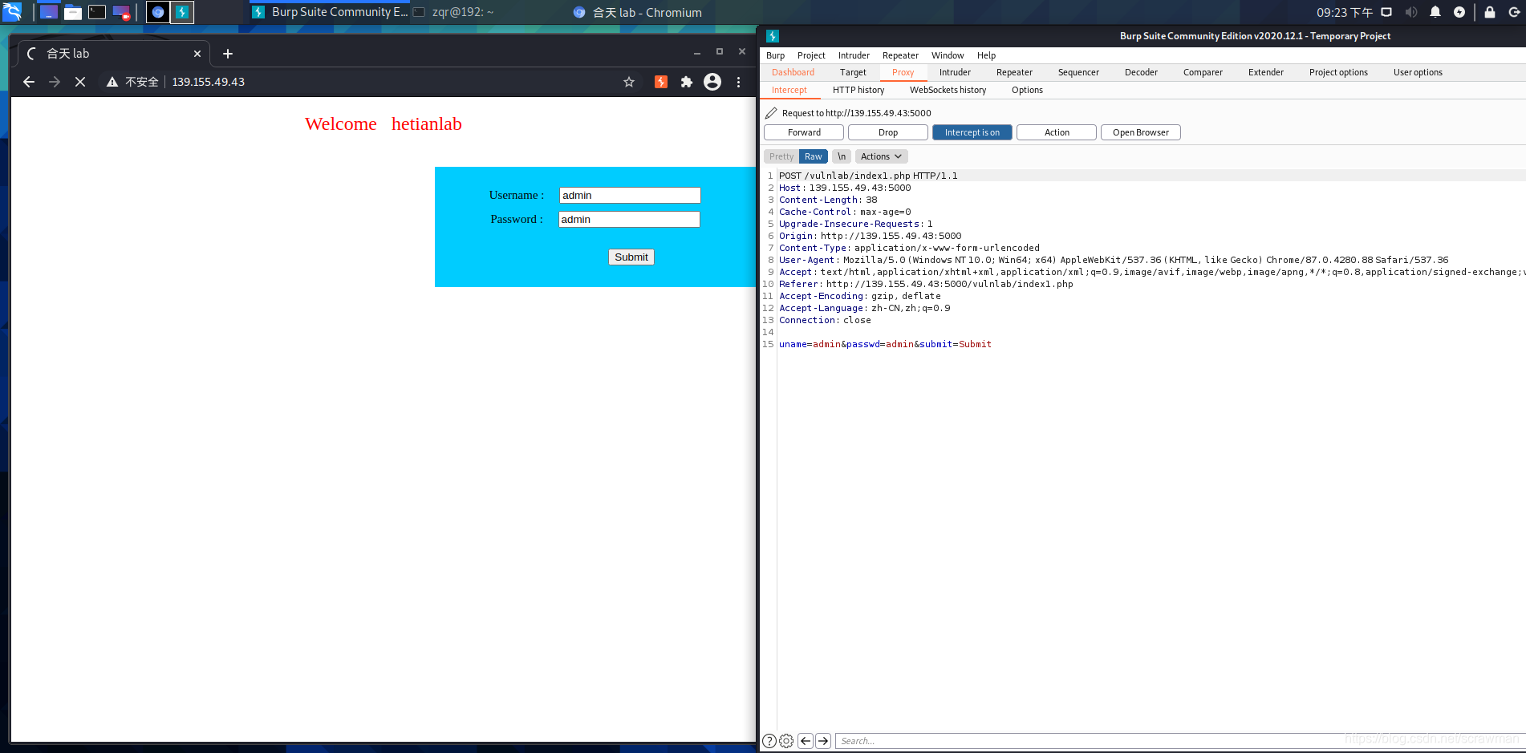This screenshot has height=753, width=1526.
Task: Click the help question mark icon near search
Action: point(769,741)
